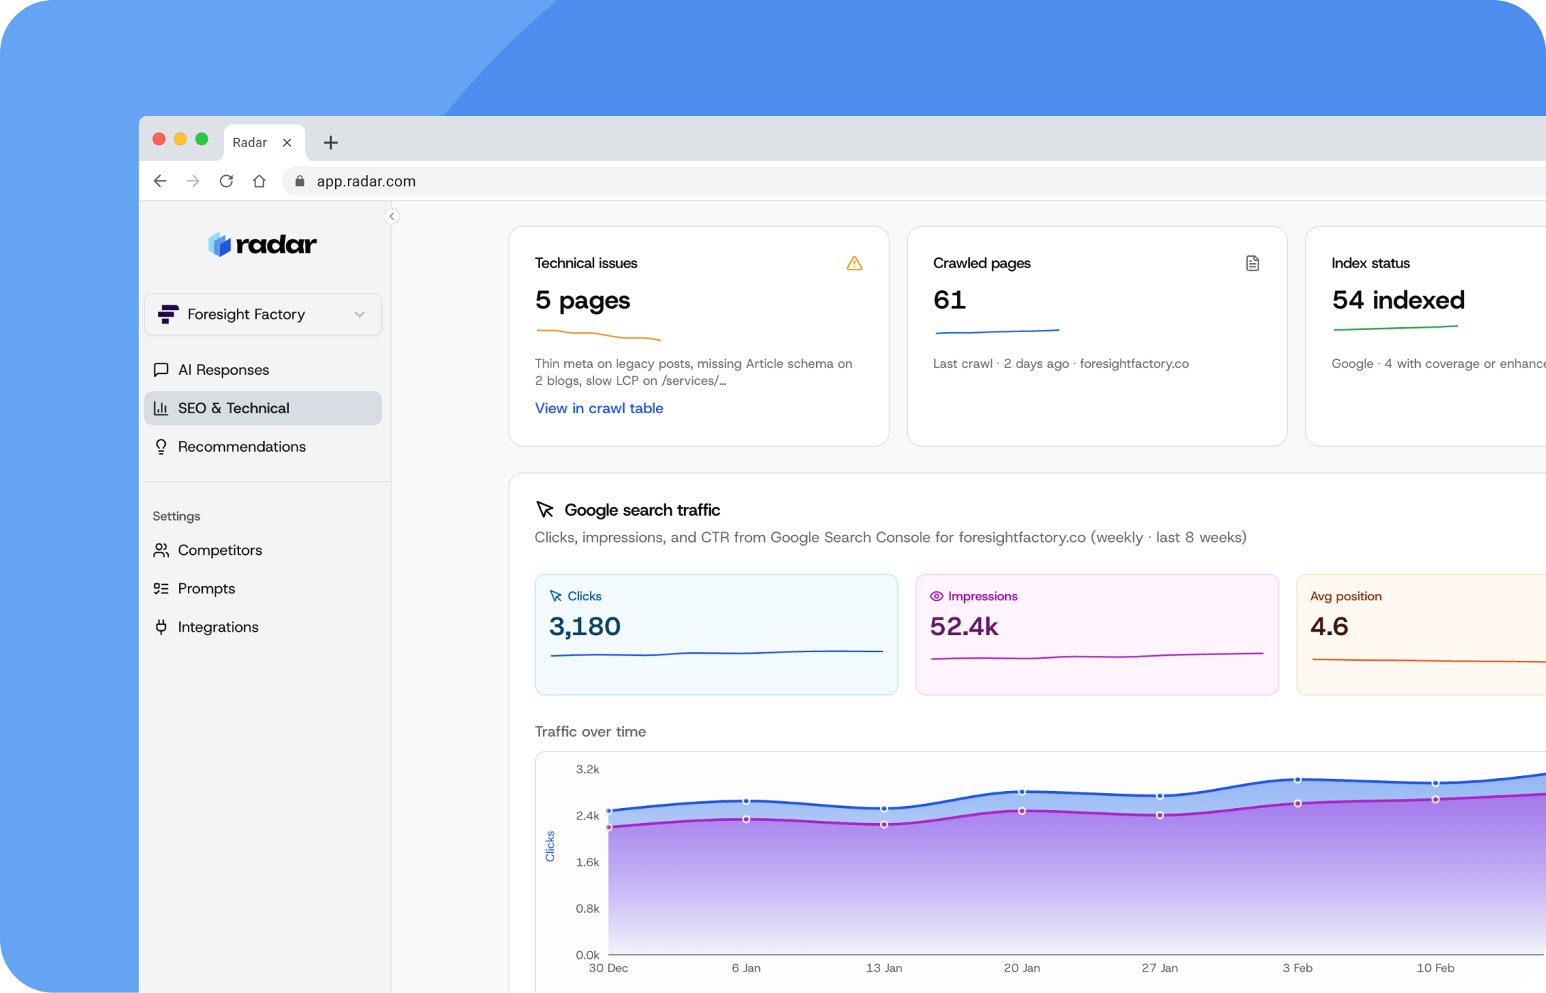Go to Recommendations section

(x=241, y=447)
